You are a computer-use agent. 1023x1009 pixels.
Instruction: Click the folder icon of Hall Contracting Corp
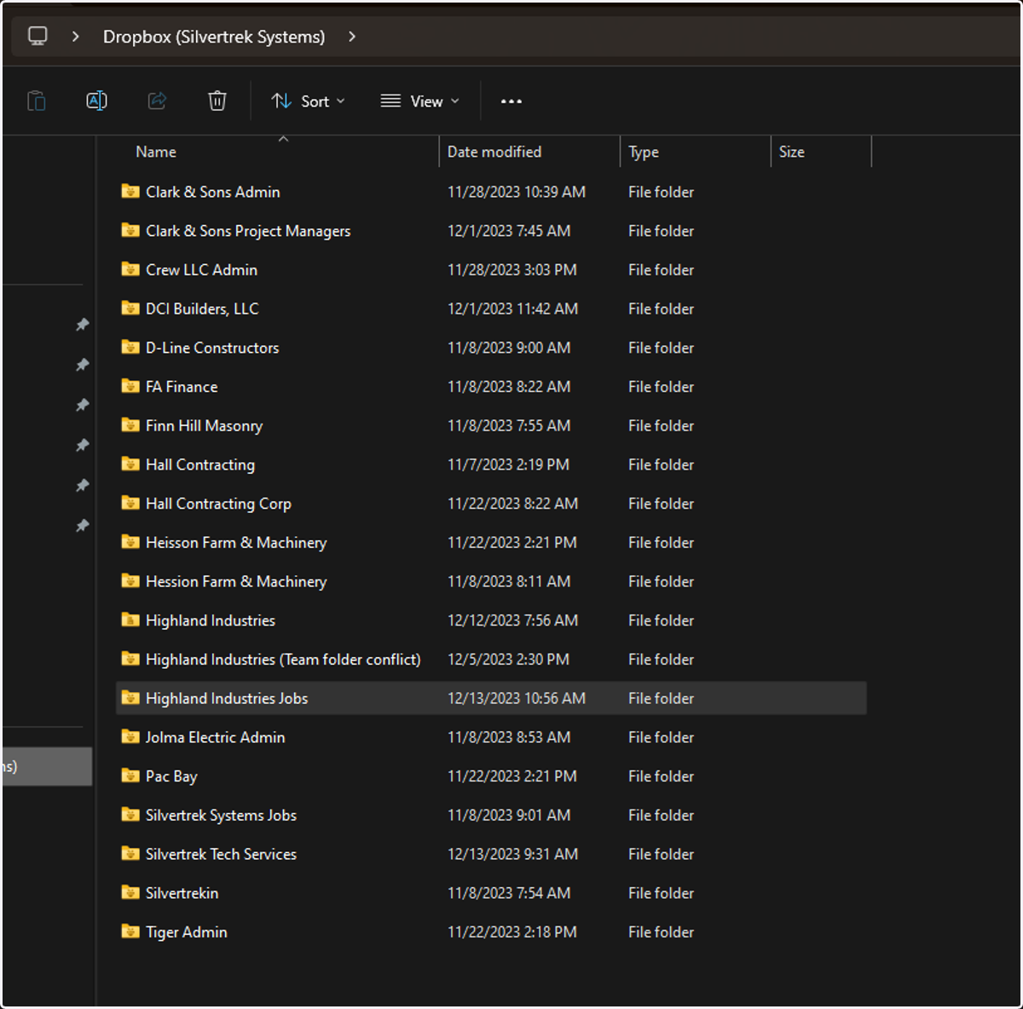click(x=130, y=503)
